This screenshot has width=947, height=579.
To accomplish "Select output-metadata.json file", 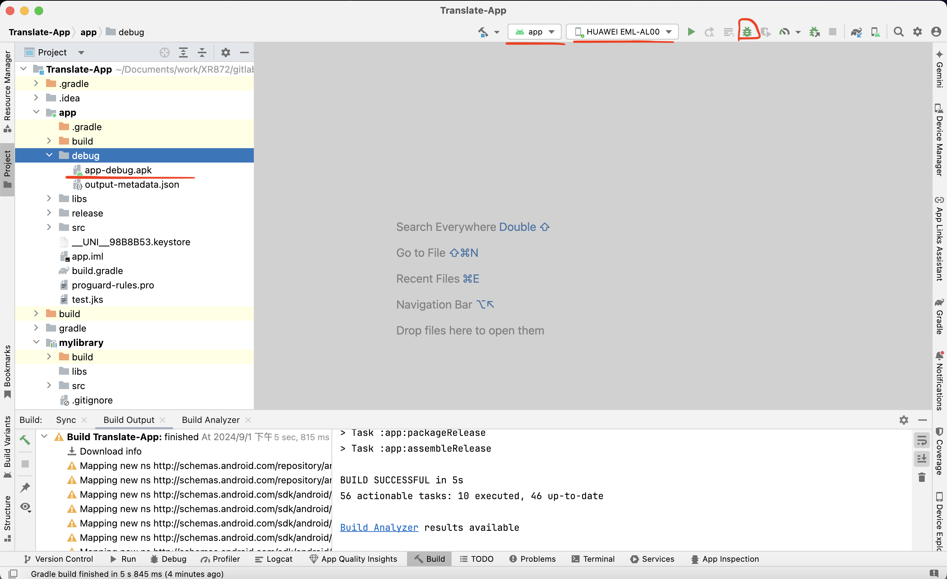I will pyautogui.click(x=132, y=184).
